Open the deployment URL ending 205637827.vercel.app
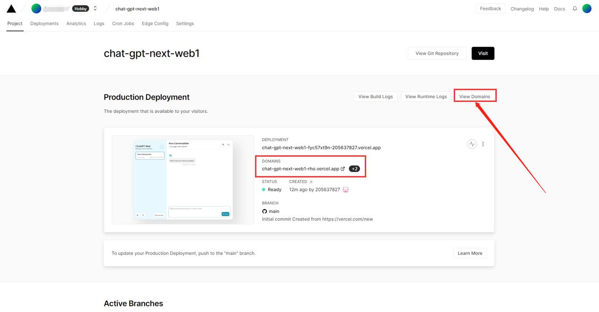This screenshot has height=312, width=599. 321,148
